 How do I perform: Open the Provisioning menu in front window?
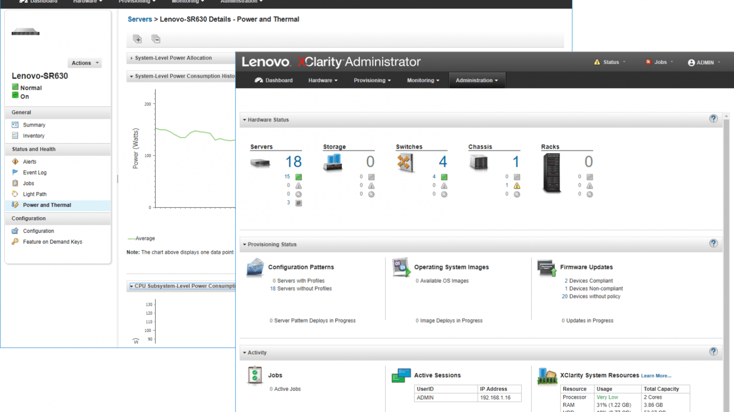coord(372,80)
